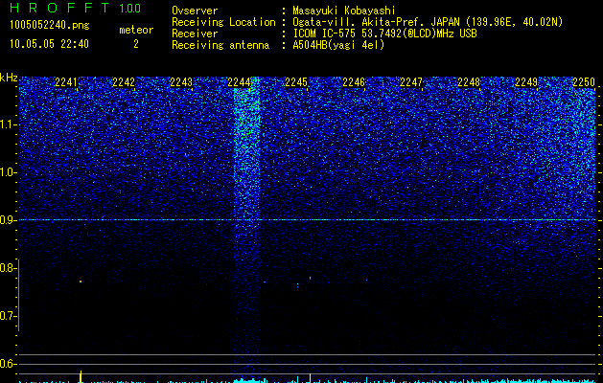603x383 pixels.
Task: Click the meteor label
Action: coord(136,30)
